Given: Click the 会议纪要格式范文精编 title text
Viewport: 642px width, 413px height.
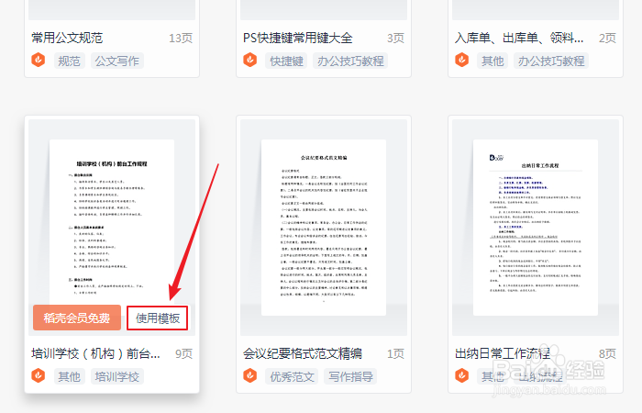Looking at the screenshot, I should tap(302, 353).
